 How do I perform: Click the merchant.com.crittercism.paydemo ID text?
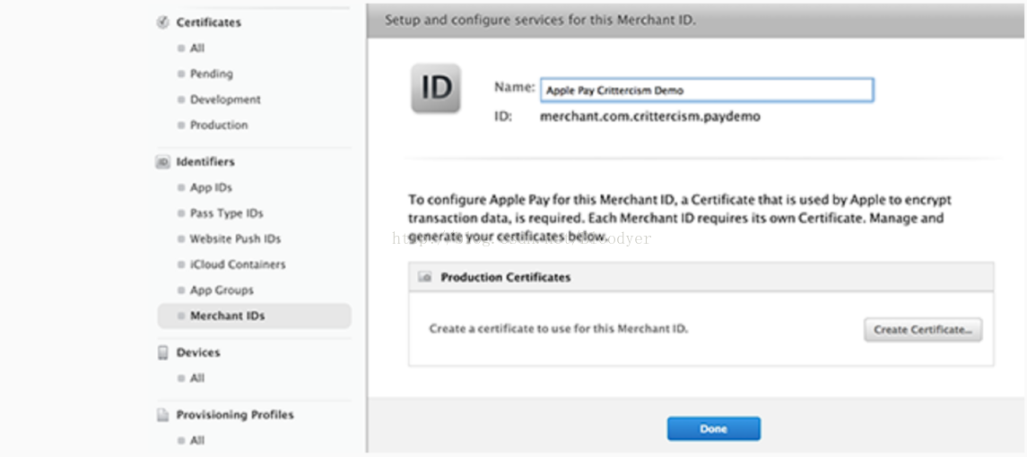point(649,117)
